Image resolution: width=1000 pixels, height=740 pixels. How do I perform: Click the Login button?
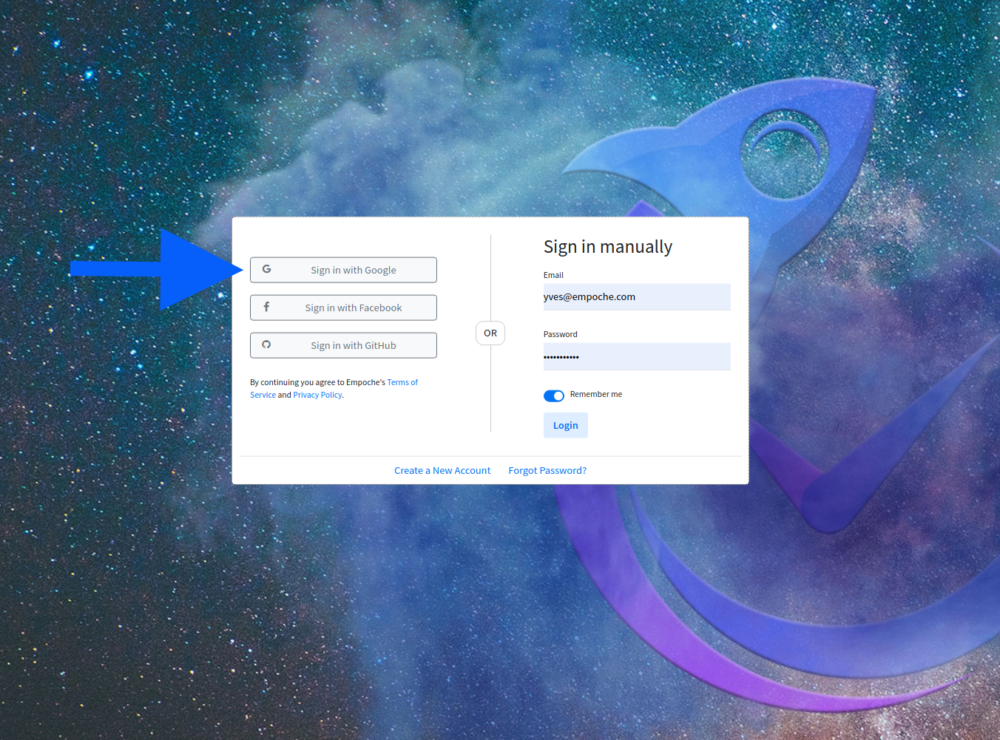[566, 425]
